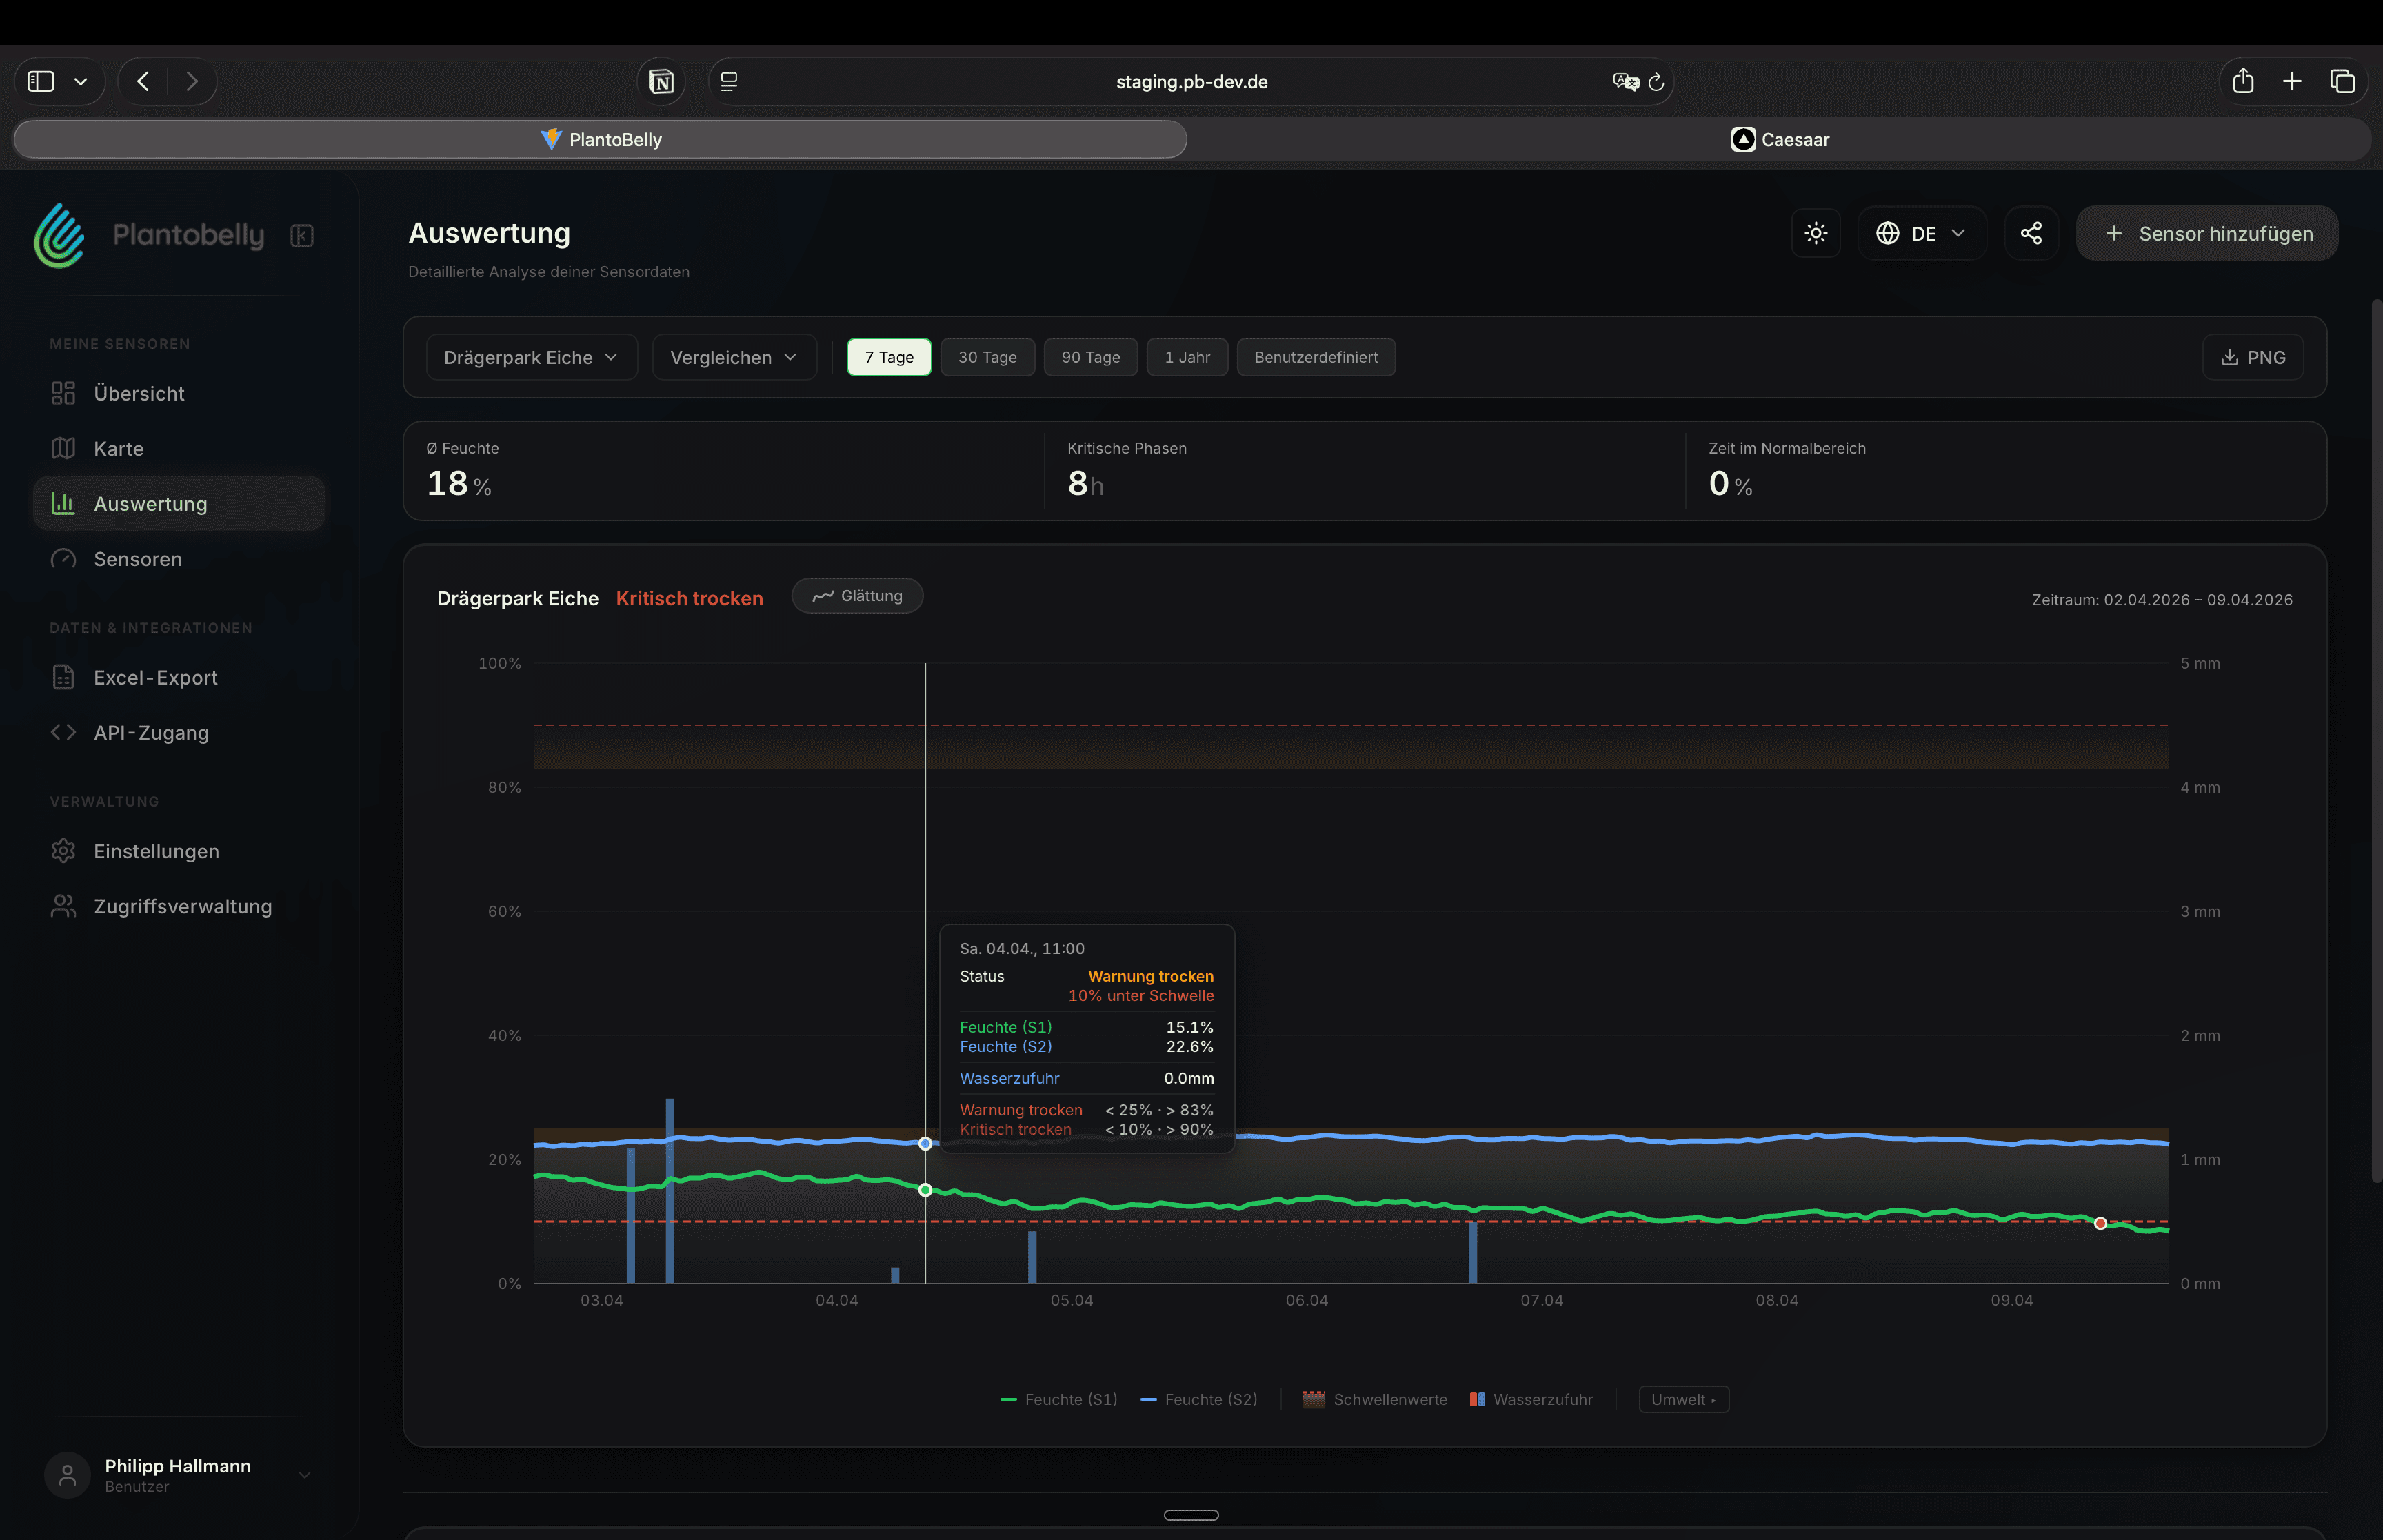The width and height of the screenshot is (2383, 1540).
Task: Click the browser translate icon
Action: coord(1625,82)
